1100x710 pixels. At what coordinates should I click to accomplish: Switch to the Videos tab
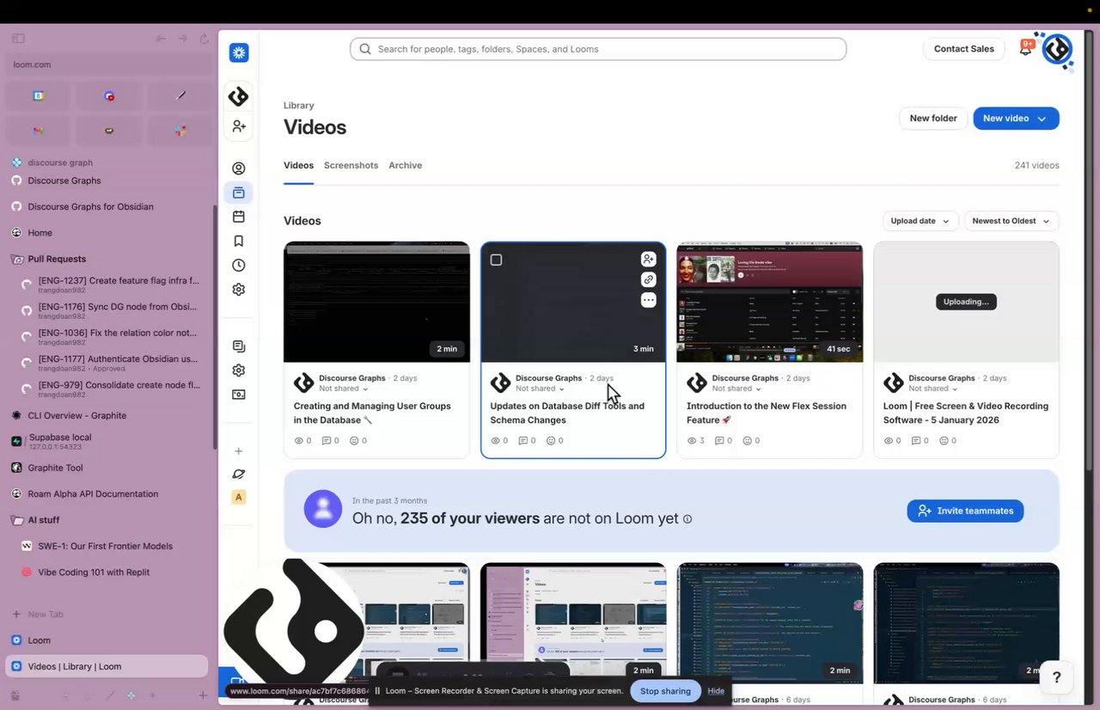(298, 165)
